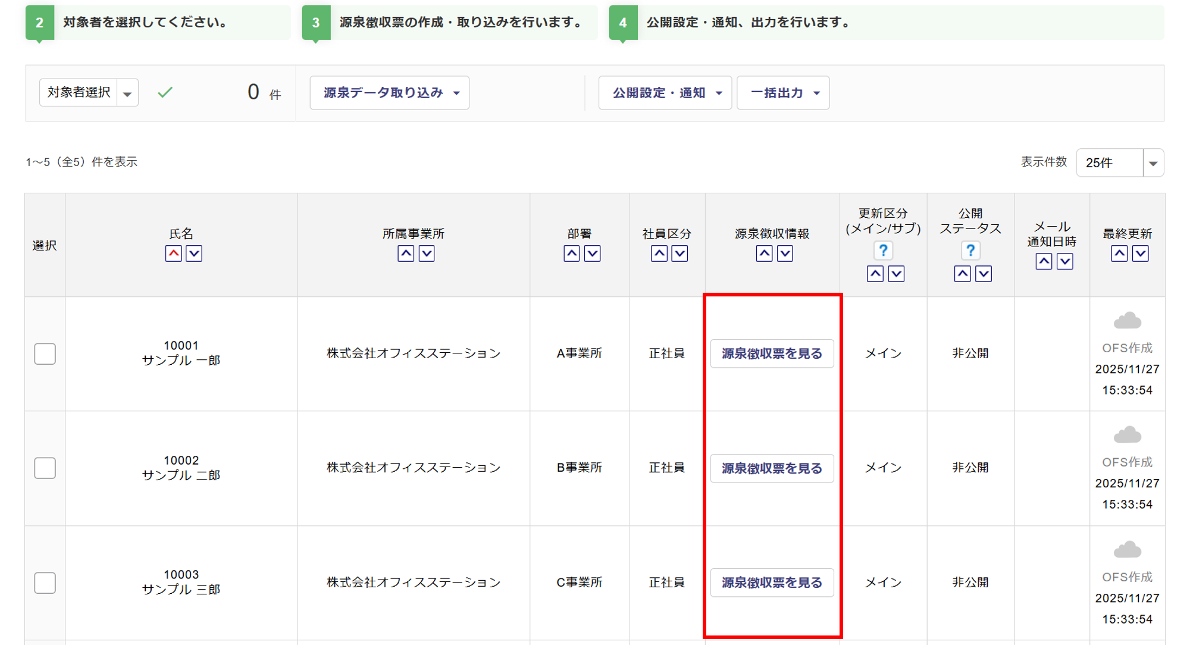Viewport: 1190px width, 645px height.
Task: Sort 社員区分 column descending arrow
Action: coord(679,253)
